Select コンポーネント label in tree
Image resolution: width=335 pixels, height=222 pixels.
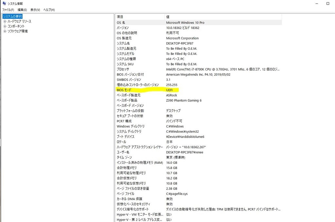tap(16, 26)
